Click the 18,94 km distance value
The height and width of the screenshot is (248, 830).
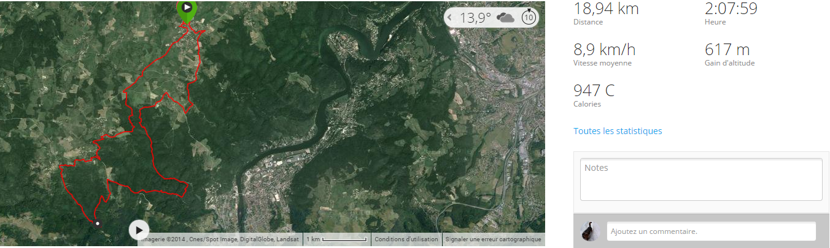(x=606, y=9)
